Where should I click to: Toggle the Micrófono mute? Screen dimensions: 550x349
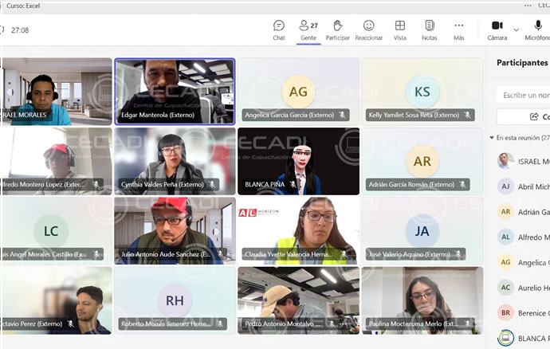(537, 30)
